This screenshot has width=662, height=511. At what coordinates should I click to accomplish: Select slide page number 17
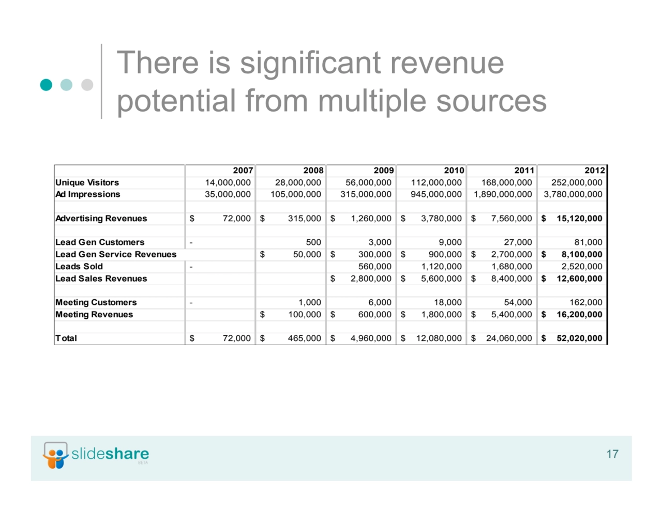click(x=612, y=454)
